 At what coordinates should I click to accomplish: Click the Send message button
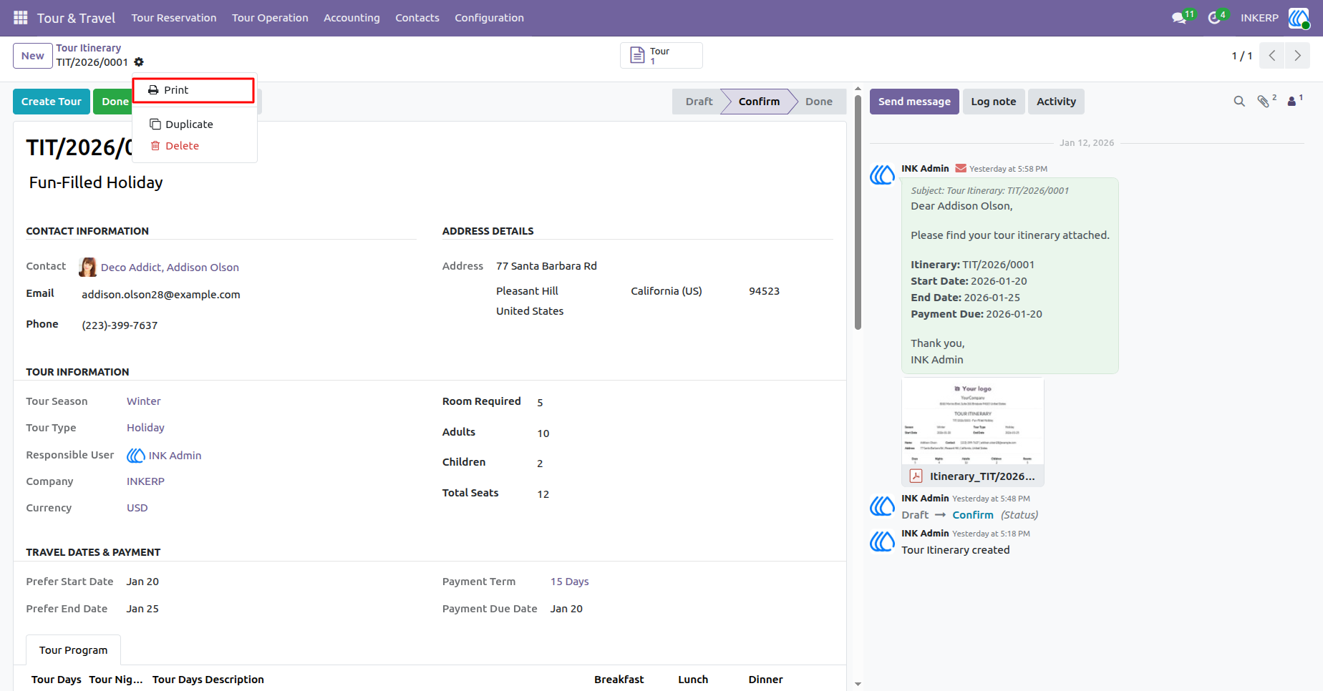coord(914,102)
